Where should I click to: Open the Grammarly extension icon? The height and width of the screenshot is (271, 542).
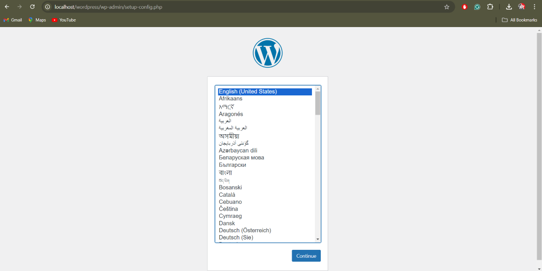tap(477, 7)
